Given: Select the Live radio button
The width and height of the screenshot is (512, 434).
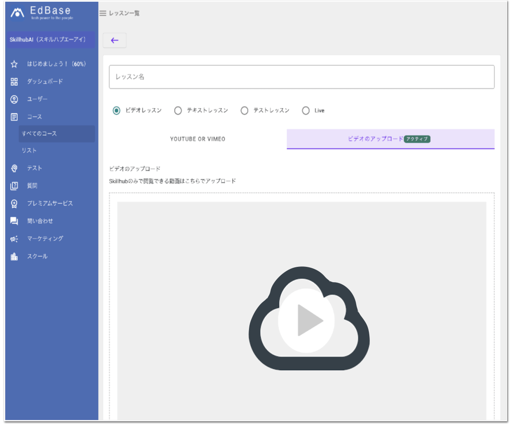Looking at the screenshot, I should 305,111.
